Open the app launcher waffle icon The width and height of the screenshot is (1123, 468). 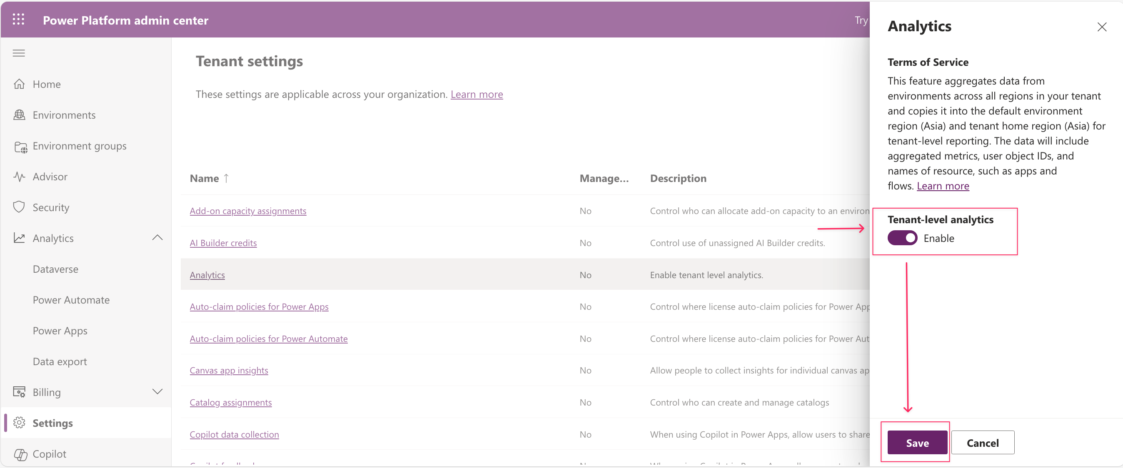(x=18, y=20)
